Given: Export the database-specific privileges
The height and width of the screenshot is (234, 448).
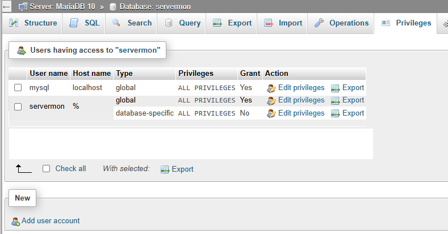Looking at the screenshot, I should (x=353, y=113).
